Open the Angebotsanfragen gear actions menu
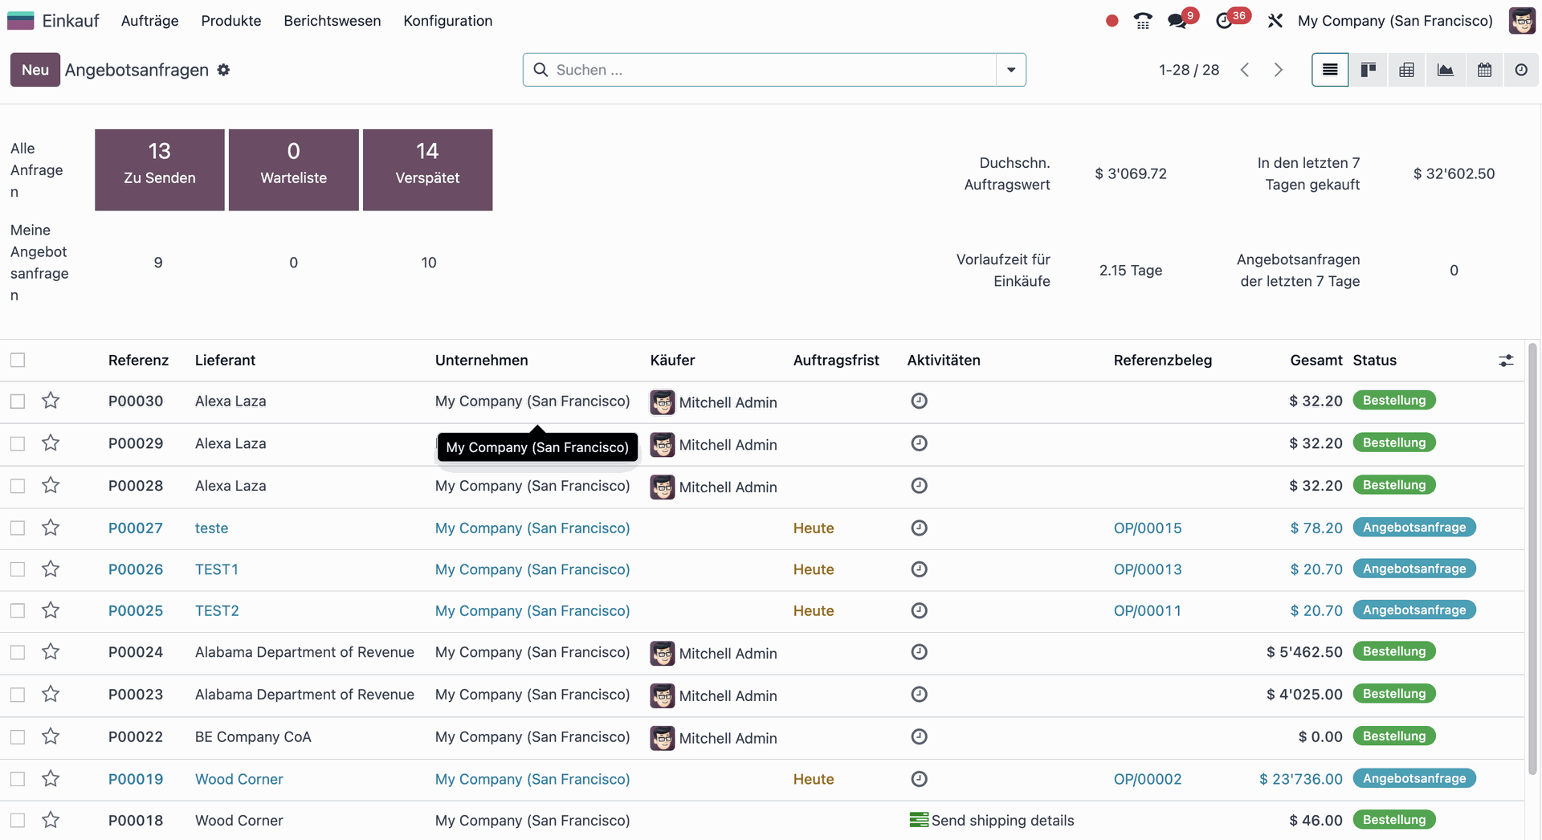The height and width of the screenshot is (840, 1542). [x=223, y=70]
